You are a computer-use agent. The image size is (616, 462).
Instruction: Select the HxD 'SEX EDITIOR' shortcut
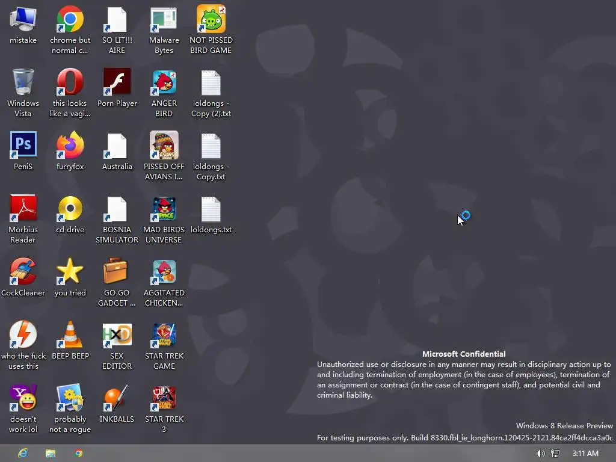pos(117,336)
